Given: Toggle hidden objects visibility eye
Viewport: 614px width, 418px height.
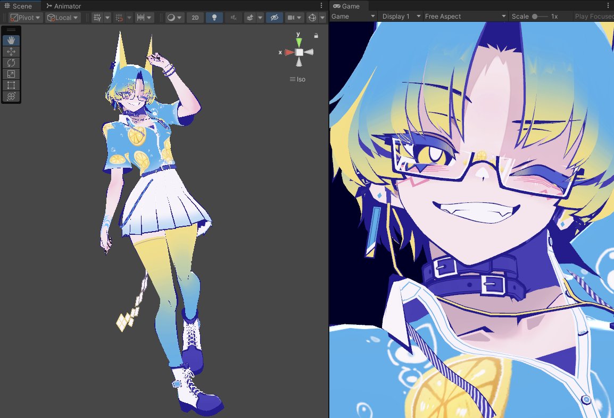Looking at the screenshot, I should coord(275,18).
